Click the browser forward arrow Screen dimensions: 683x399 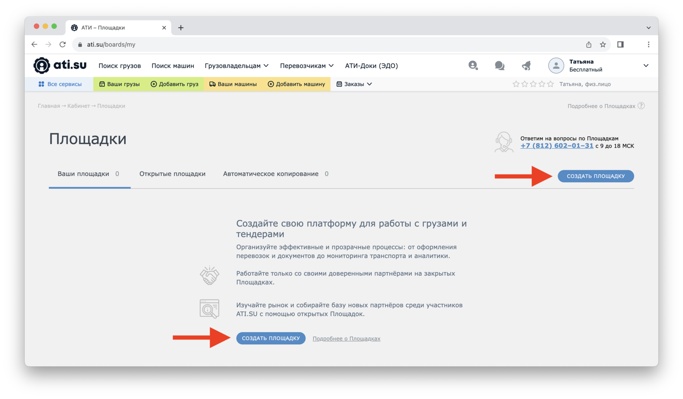coord(48,44)
